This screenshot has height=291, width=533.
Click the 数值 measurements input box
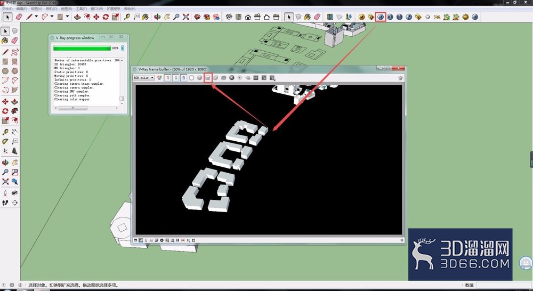[503, 285]
